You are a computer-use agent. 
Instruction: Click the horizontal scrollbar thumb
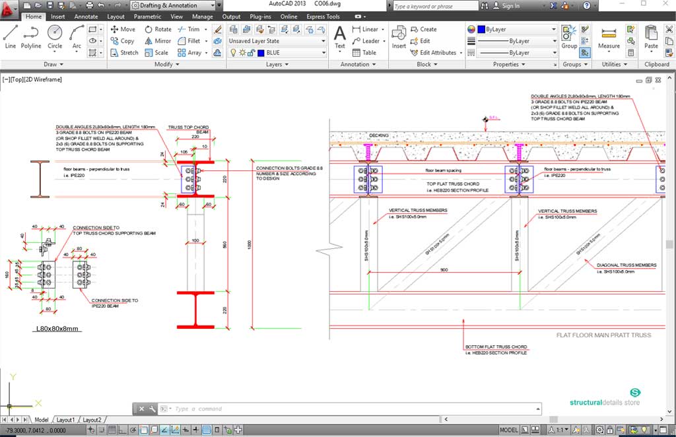click(554, 419)
